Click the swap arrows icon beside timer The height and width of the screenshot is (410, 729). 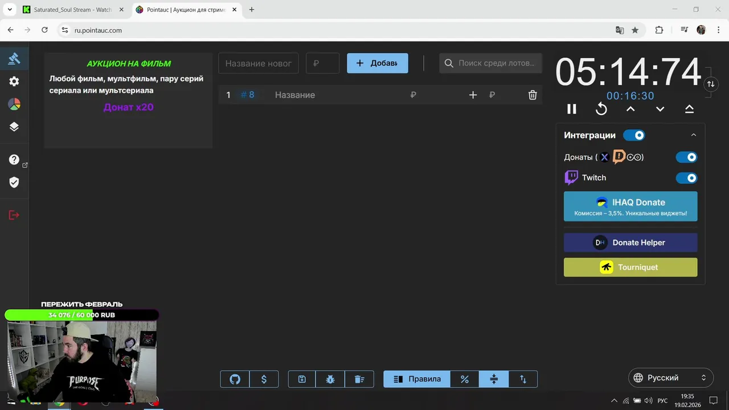(711, 84)
